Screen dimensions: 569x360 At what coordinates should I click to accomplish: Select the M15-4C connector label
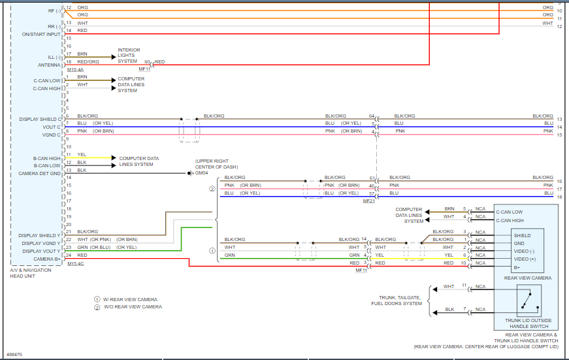point(76,264)
